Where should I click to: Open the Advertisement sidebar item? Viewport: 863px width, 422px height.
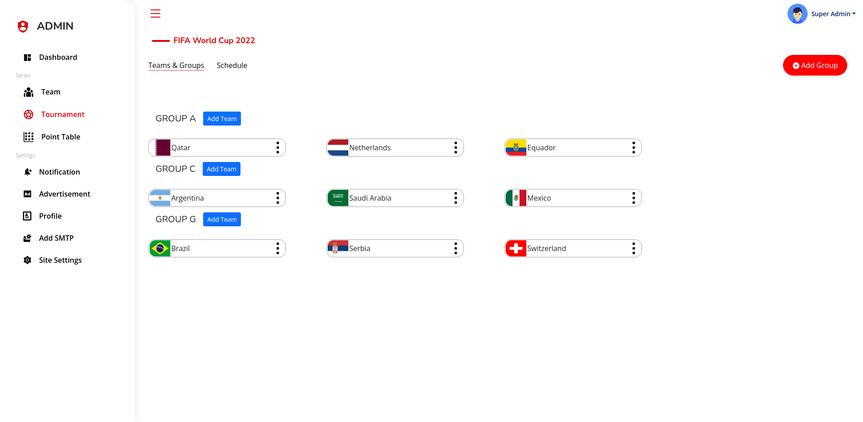pos(65,194)
